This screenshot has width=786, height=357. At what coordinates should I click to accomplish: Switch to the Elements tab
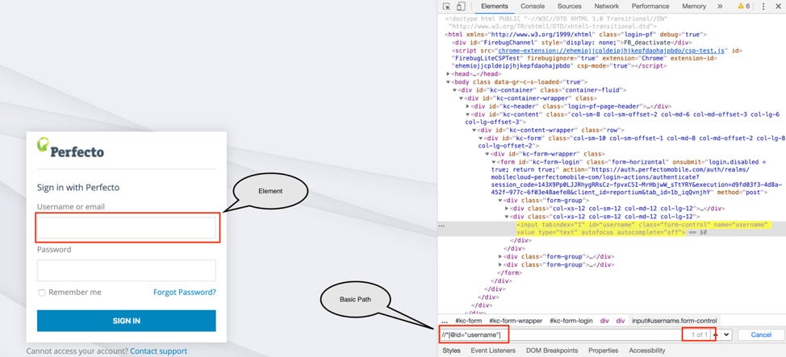(x=494, y=6)
